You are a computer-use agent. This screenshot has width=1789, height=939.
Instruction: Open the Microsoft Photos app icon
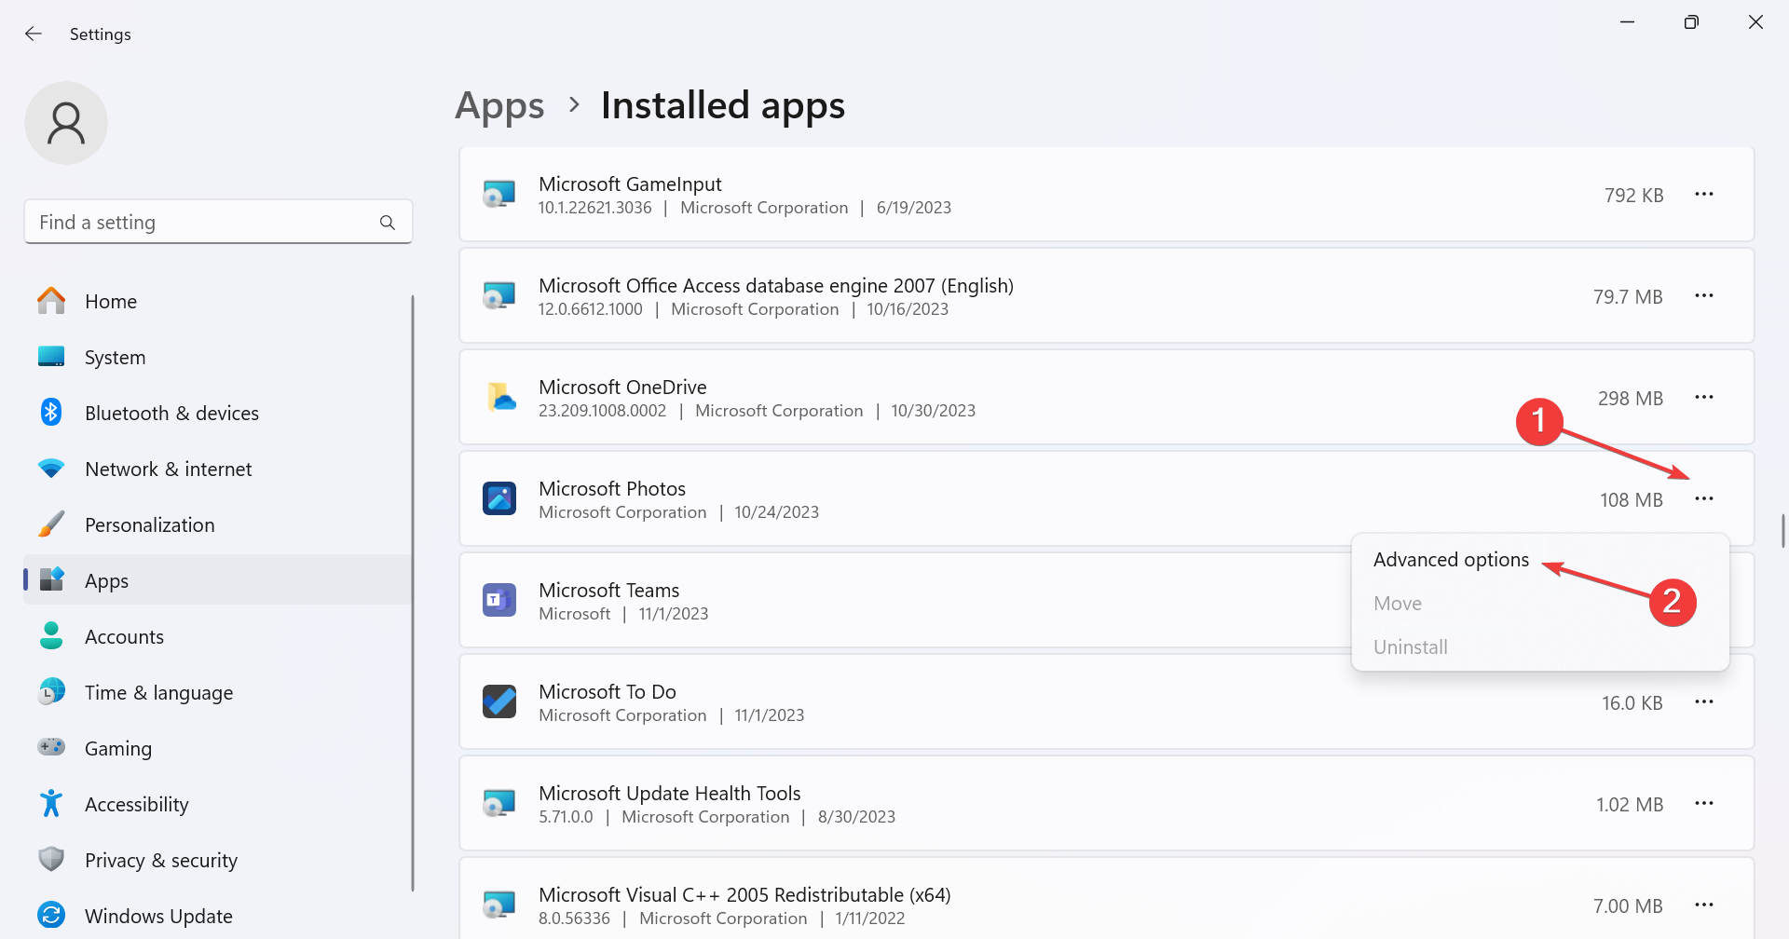499,498
